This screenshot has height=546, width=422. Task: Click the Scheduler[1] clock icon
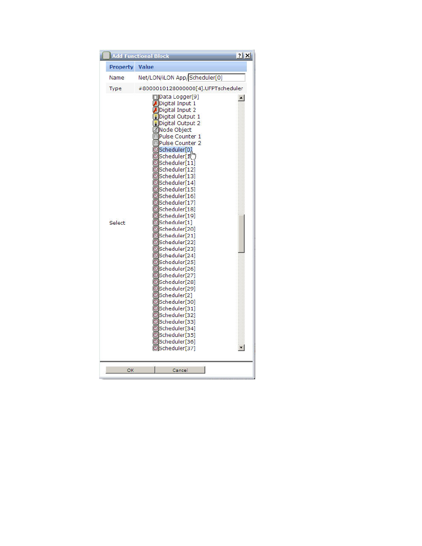point(156,223)
